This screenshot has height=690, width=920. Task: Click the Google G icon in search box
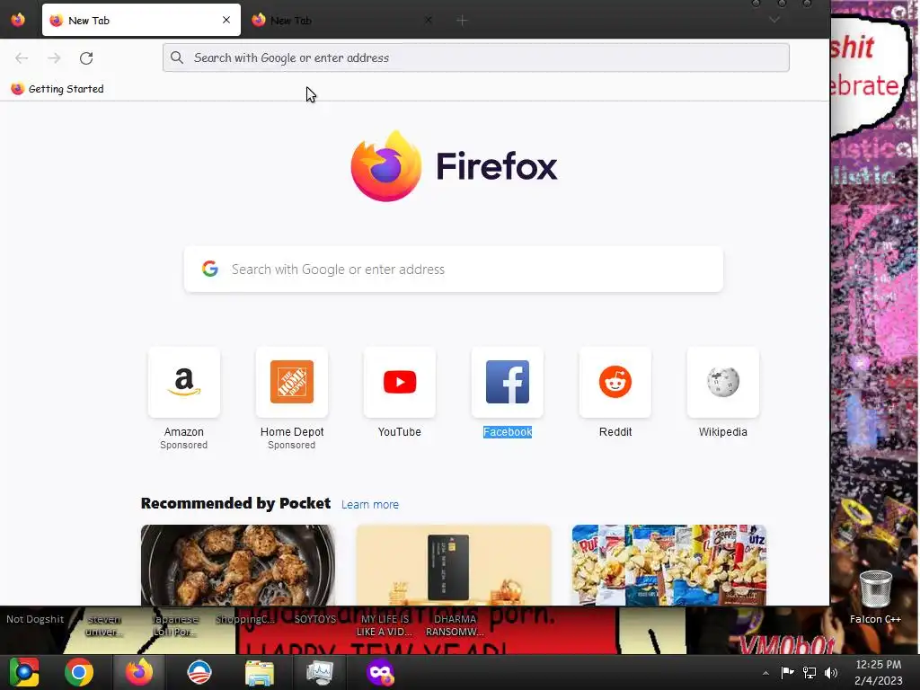[x=210, y=269]
